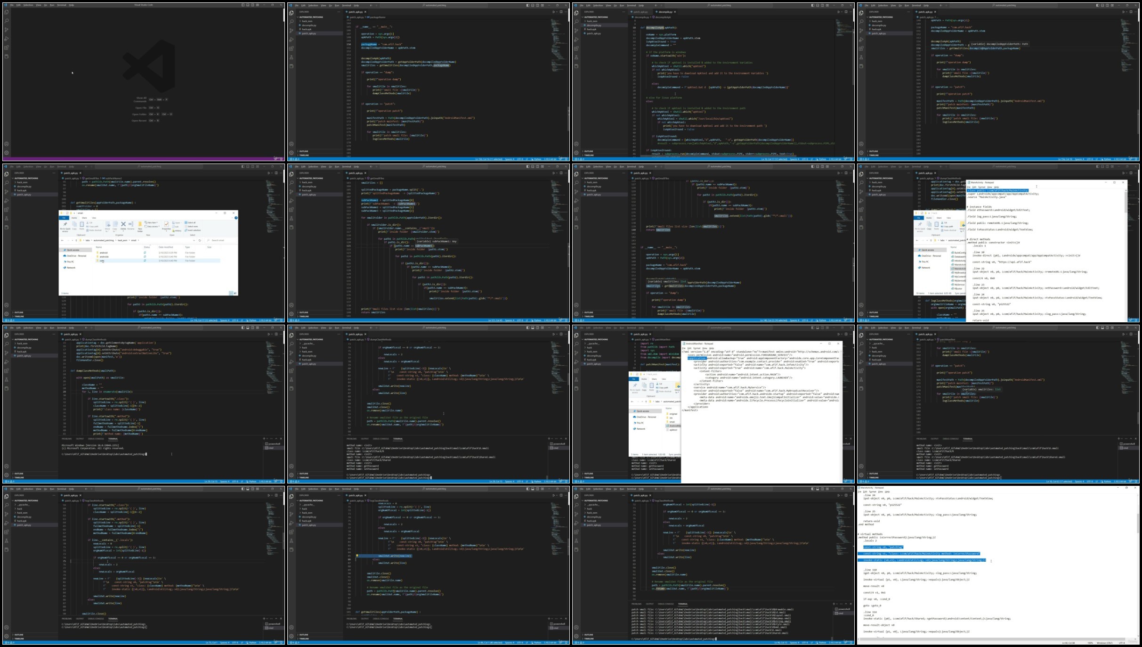Switch to the decompile.py editor tab
The height and width of the screenshot is (647, 1142).
665,12
